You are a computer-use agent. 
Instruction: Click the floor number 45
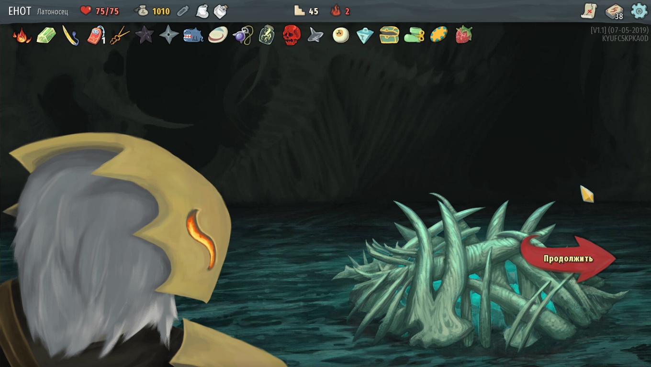[314, 11]
